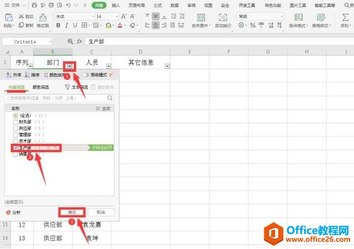This screenshot has width=354, height=249.
Task: Click top vertical align icon
Action: tap(147, 16)
